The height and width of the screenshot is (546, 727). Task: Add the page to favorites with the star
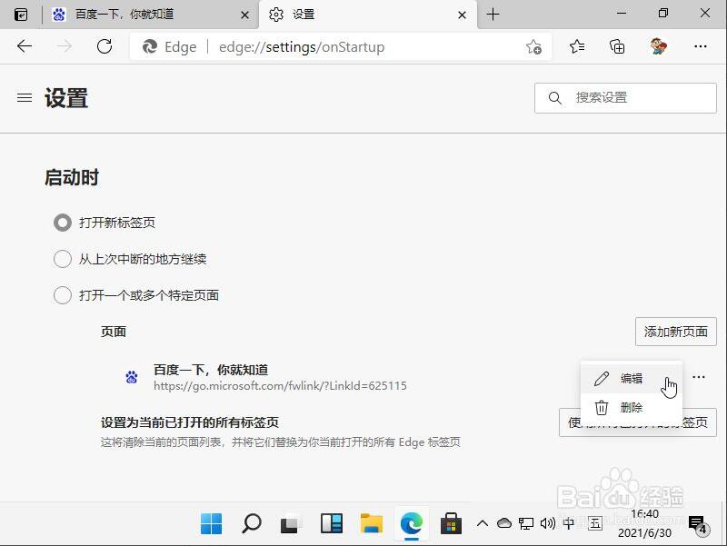pos(534,46)
